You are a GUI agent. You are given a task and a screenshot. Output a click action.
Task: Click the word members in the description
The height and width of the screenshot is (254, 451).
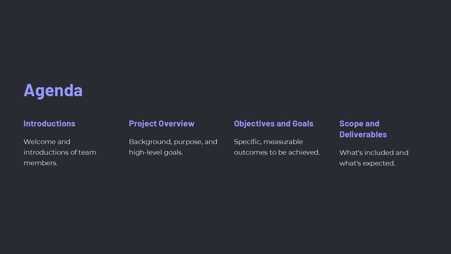coord(40,163)
